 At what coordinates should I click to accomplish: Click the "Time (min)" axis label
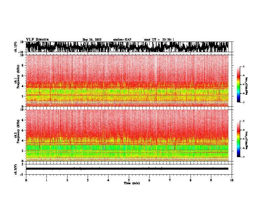tap(132, 183)
